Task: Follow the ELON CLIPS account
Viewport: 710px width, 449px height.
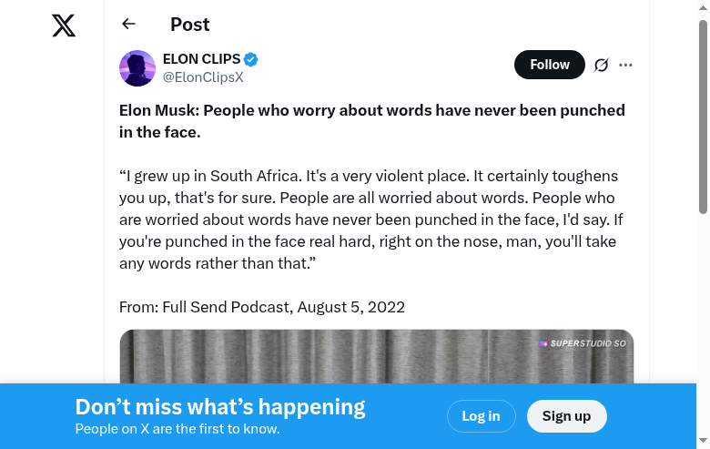Action: (549, 65)
